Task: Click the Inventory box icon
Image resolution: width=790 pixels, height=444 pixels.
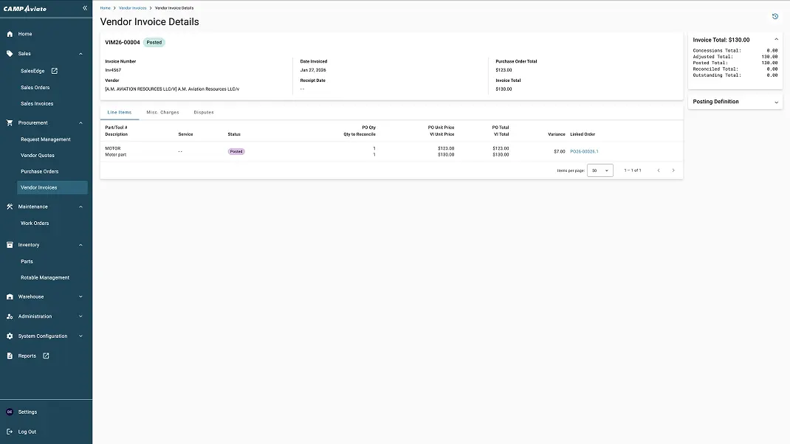Action: click(10, 245)
